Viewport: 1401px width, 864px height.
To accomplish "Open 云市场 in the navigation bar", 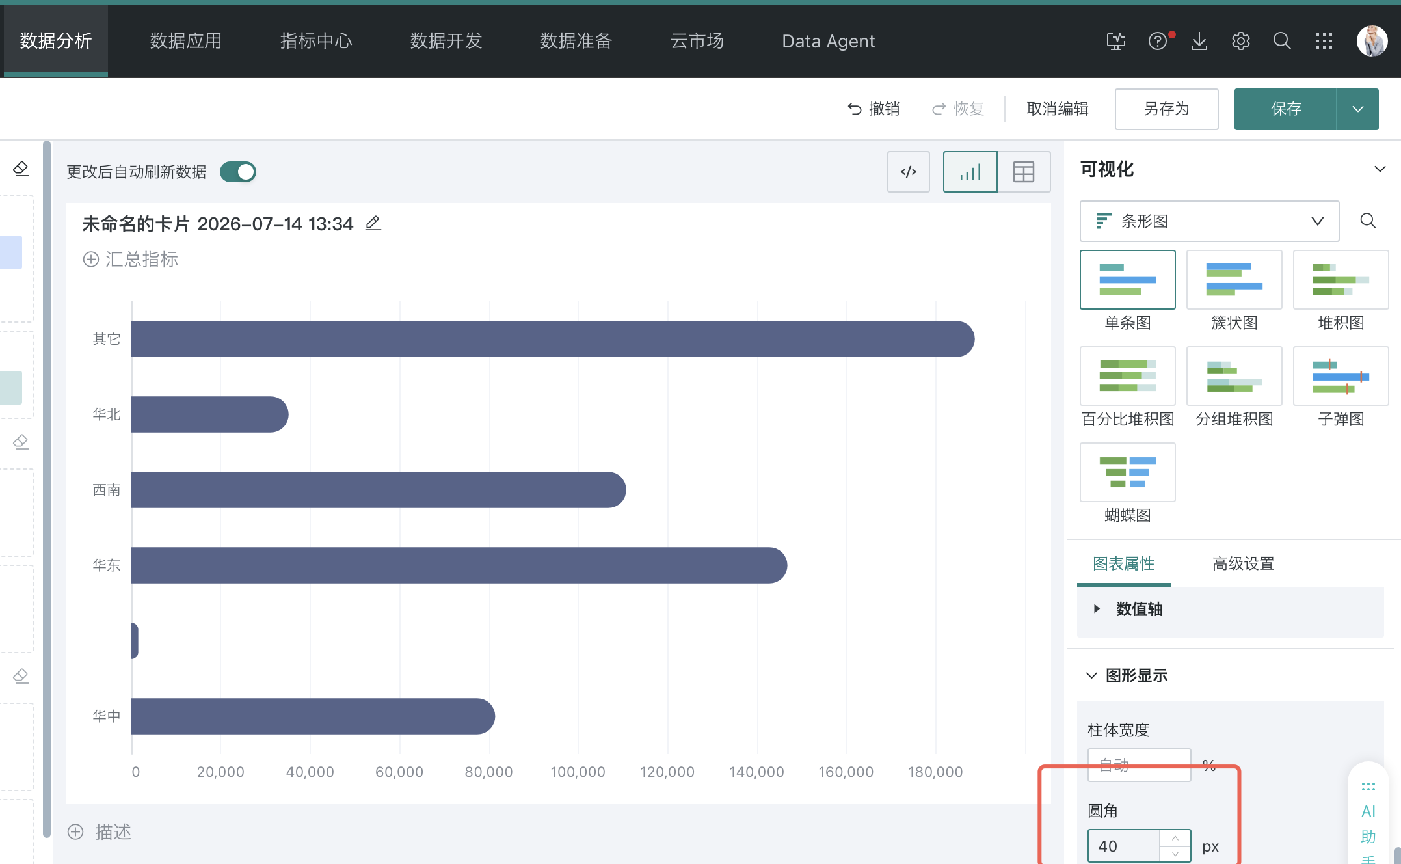I will 697,41.
